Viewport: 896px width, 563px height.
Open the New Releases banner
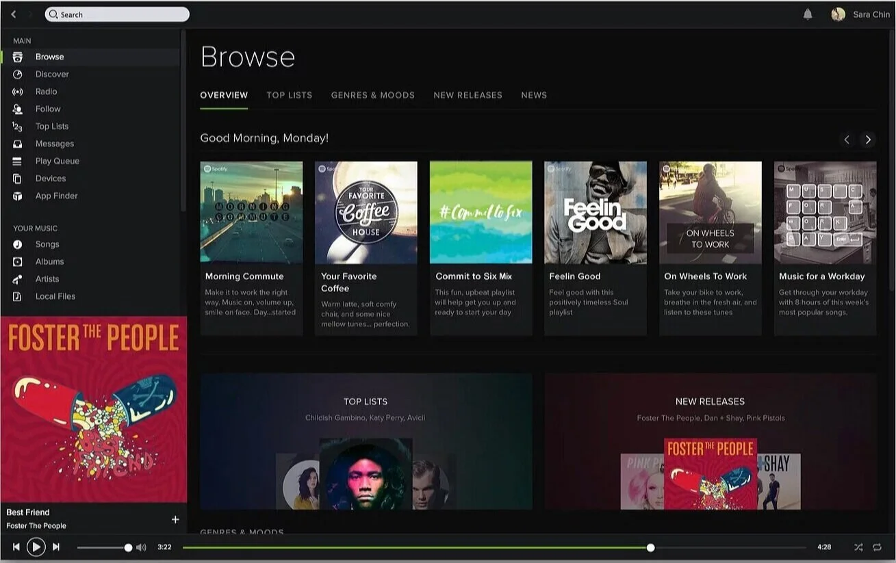pyautogui.click(x=711, y=441)
